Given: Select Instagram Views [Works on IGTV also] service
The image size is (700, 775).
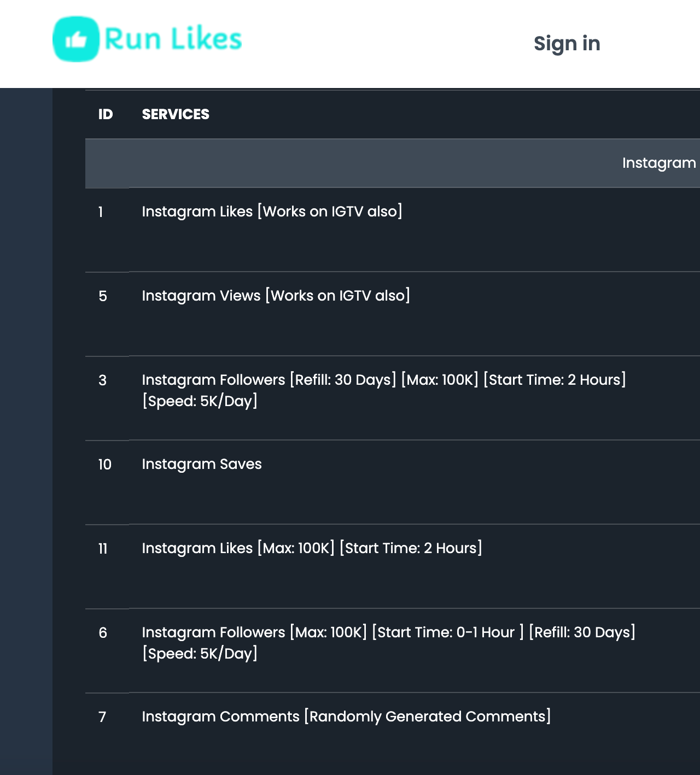Looking at the screenshot, I should point(276,296).
